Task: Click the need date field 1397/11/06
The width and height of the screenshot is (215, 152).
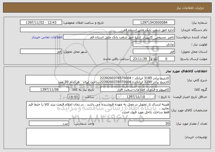Action: pyautogui.click(x=49, y=90)
